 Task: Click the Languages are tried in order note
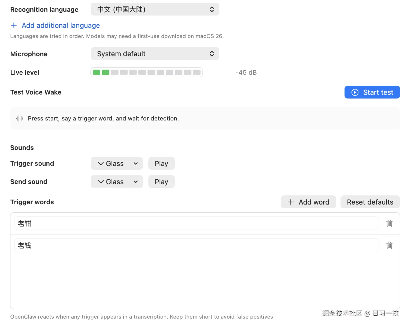point(117,36)
